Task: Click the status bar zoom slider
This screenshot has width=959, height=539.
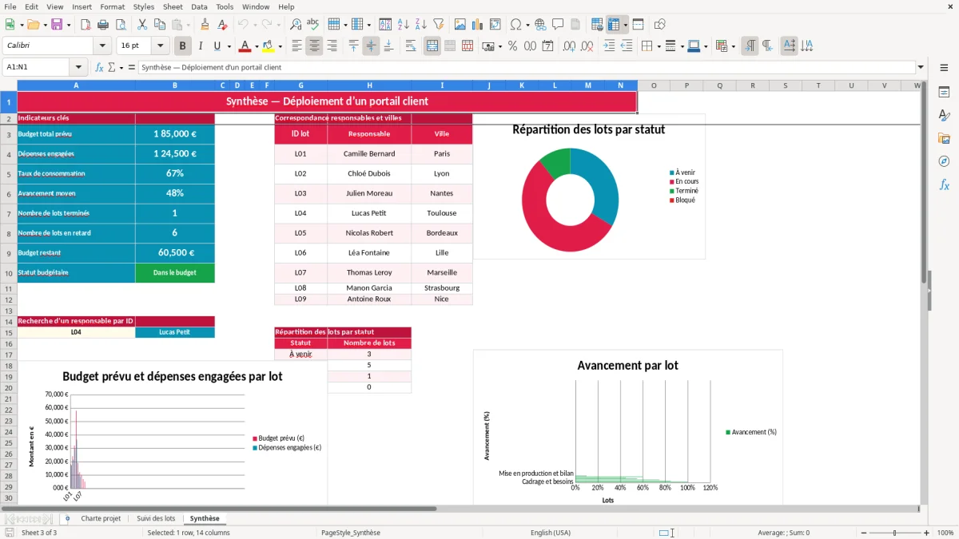Action: [x=895, y=533]
